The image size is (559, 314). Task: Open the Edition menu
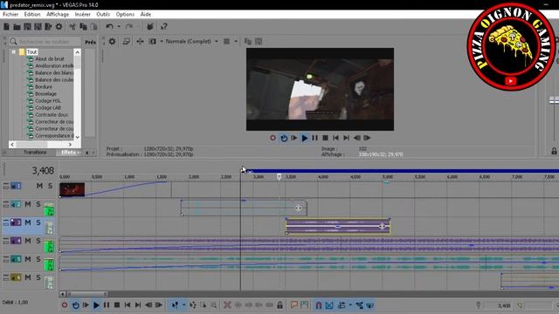(32, 14)
